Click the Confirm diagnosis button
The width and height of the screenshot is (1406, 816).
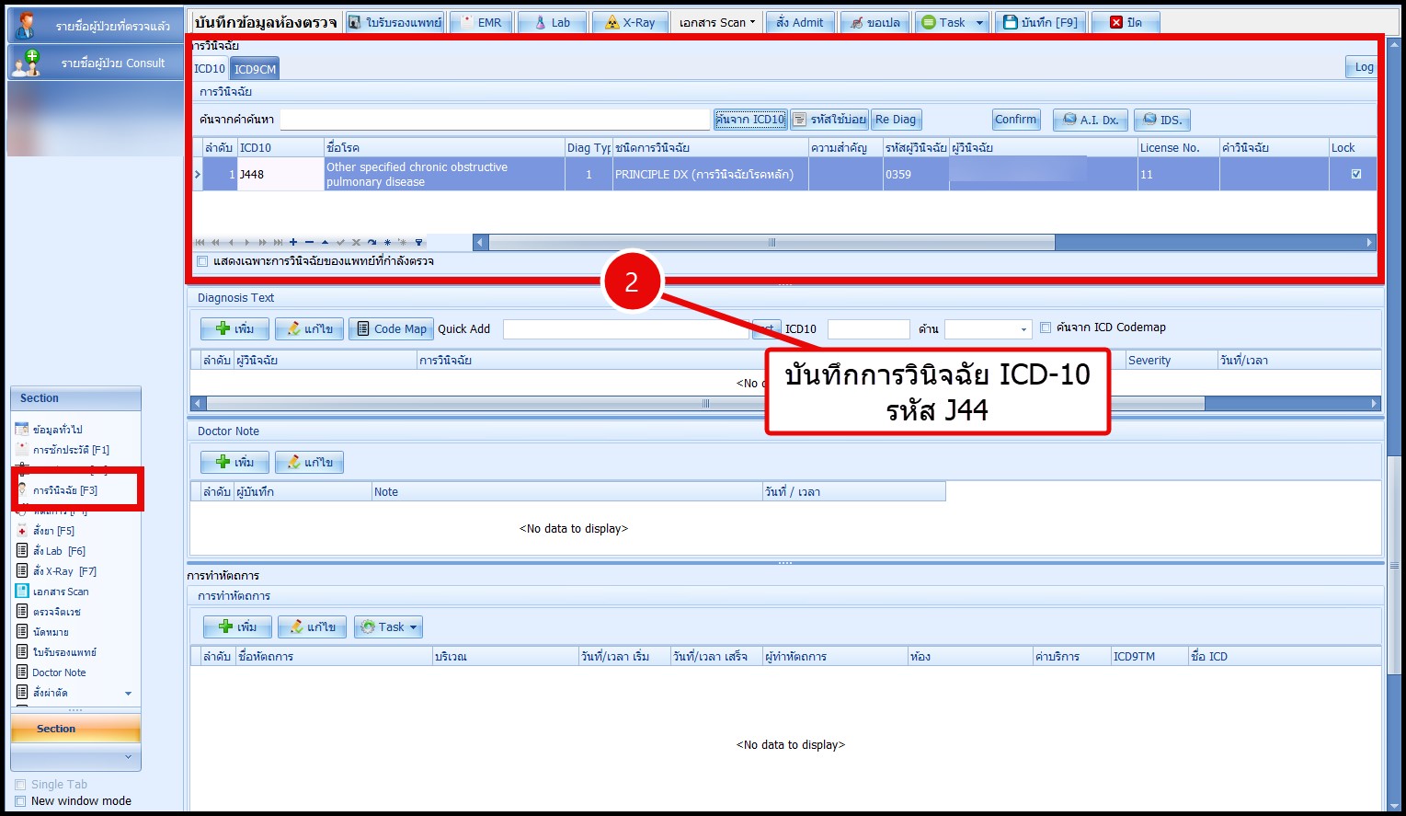point(1015,120)
